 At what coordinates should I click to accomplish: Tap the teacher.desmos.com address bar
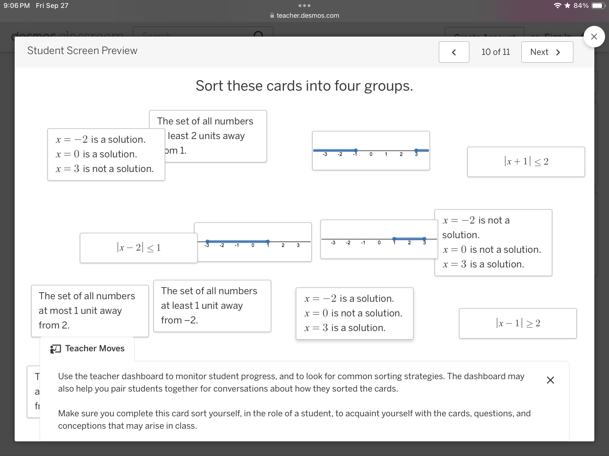tap(304, 15)
